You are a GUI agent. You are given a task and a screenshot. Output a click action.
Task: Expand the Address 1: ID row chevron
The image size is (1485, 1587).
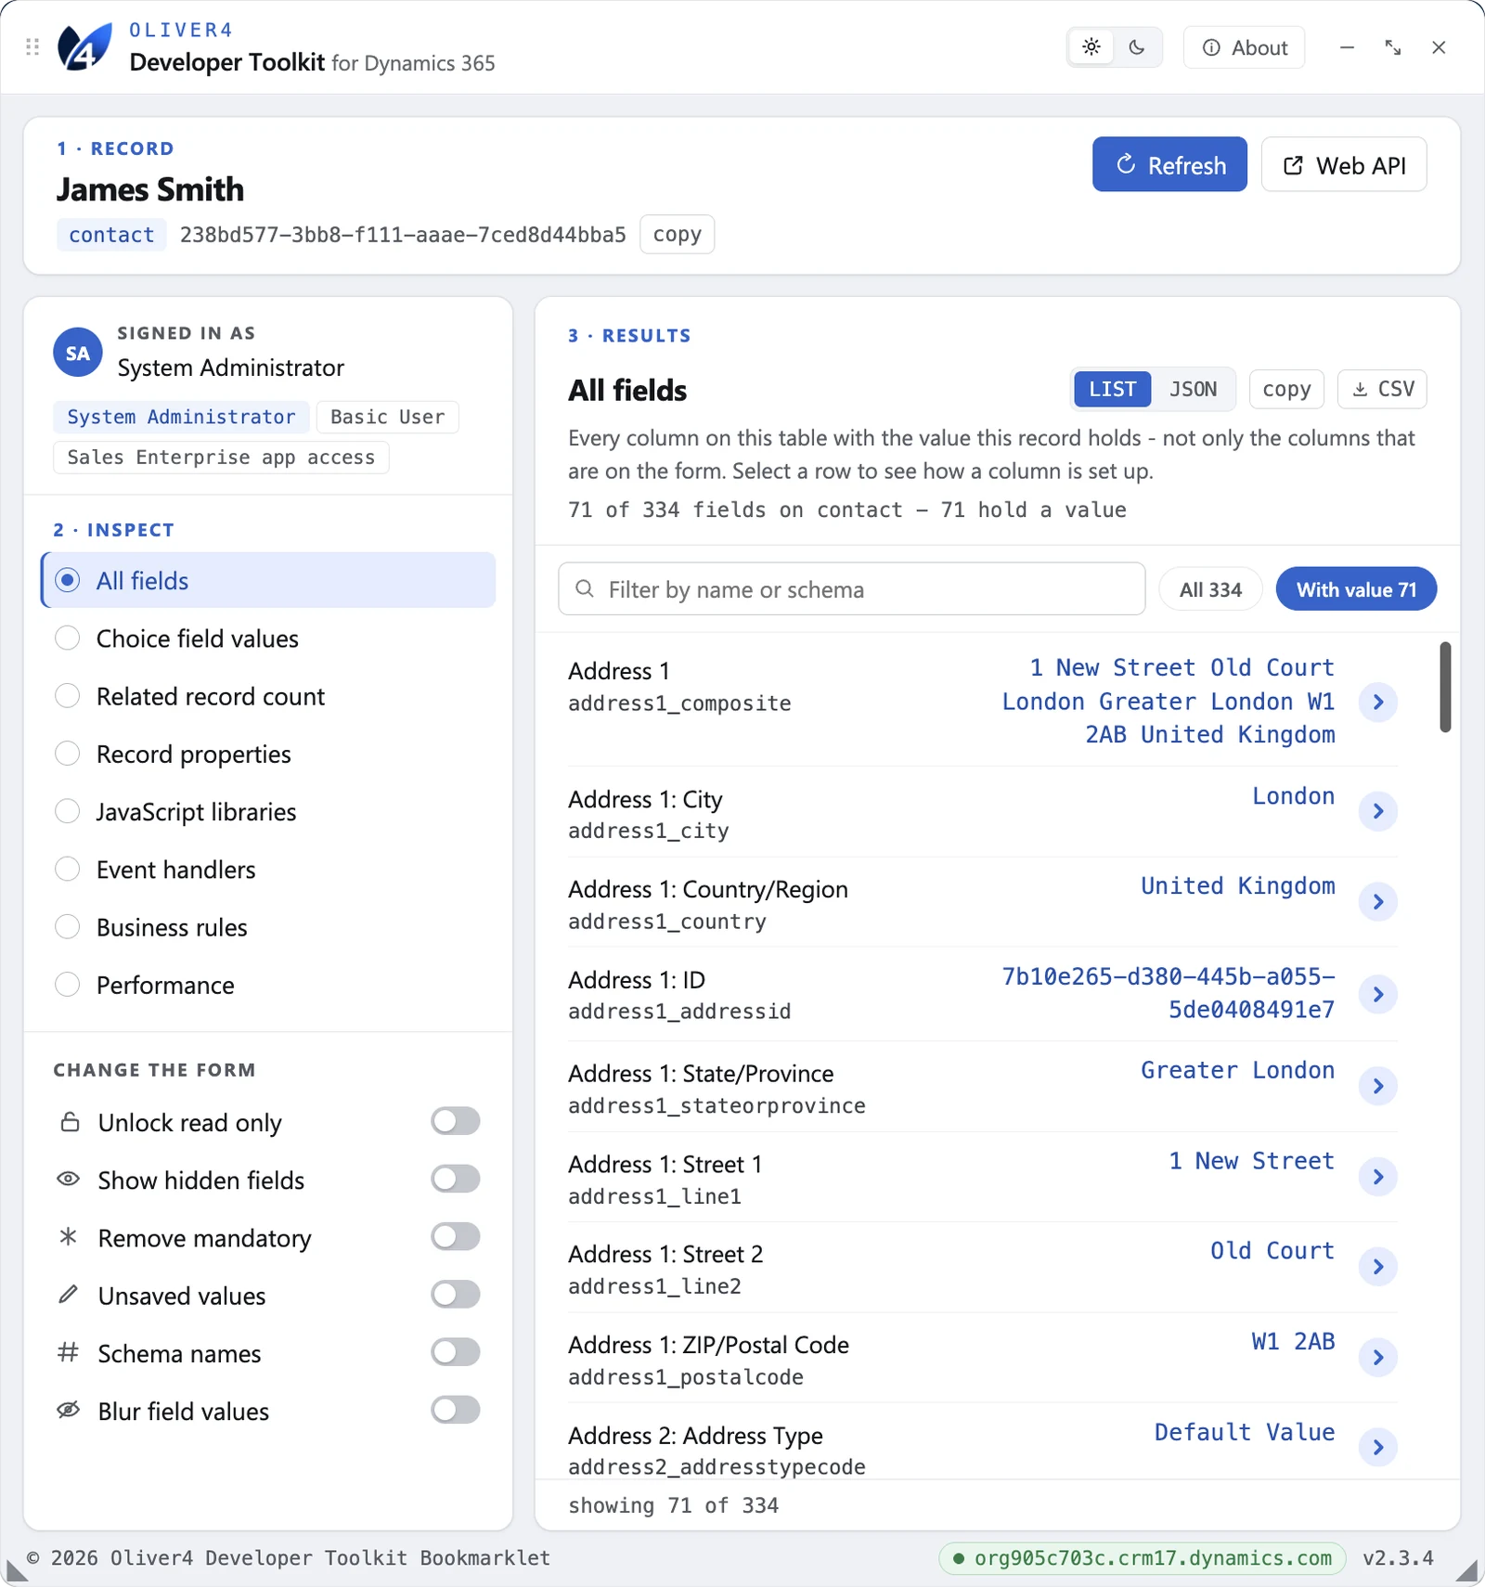[1378, 994]
